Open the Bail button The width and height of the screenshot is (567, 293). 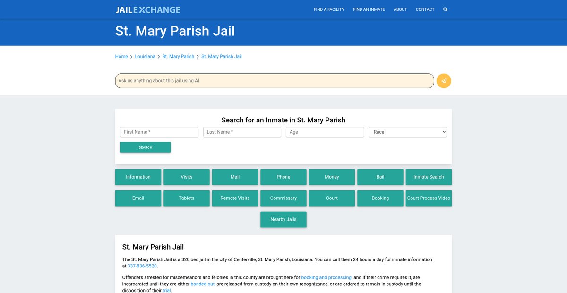[380, 177]
